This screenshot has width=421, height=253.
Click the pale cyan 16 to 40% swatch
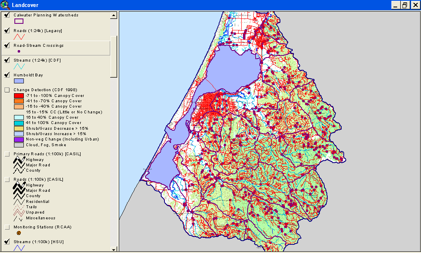[x=19, y=117]
